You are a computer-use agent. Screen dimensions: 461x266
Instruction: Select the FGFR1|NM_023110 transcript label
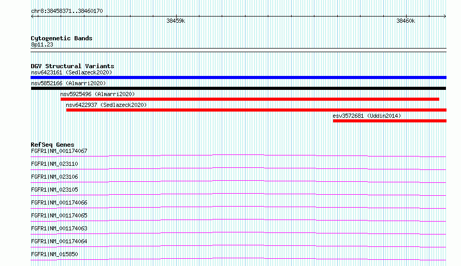(x=54, y=164)
